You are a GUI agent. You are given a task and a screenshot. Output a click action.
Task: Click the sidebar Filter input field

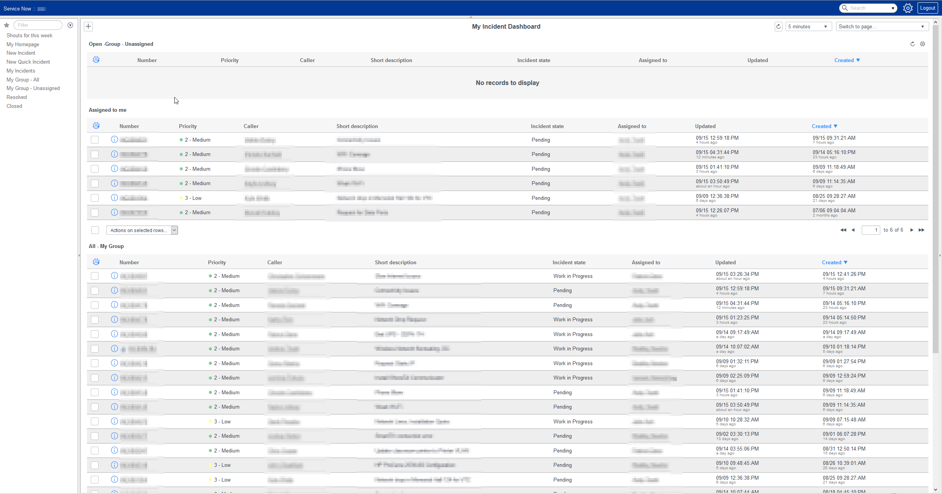coord(38,25)
